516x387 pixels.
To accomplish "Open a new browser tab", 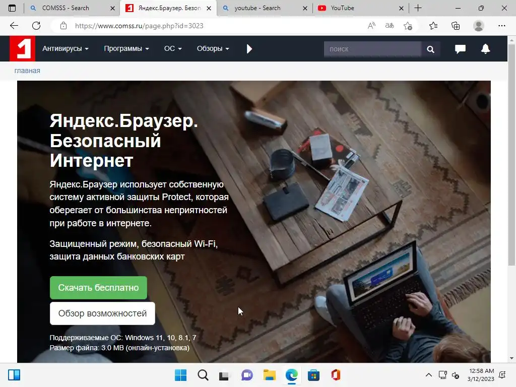I will pyautogui.click(x=418, y=8).
